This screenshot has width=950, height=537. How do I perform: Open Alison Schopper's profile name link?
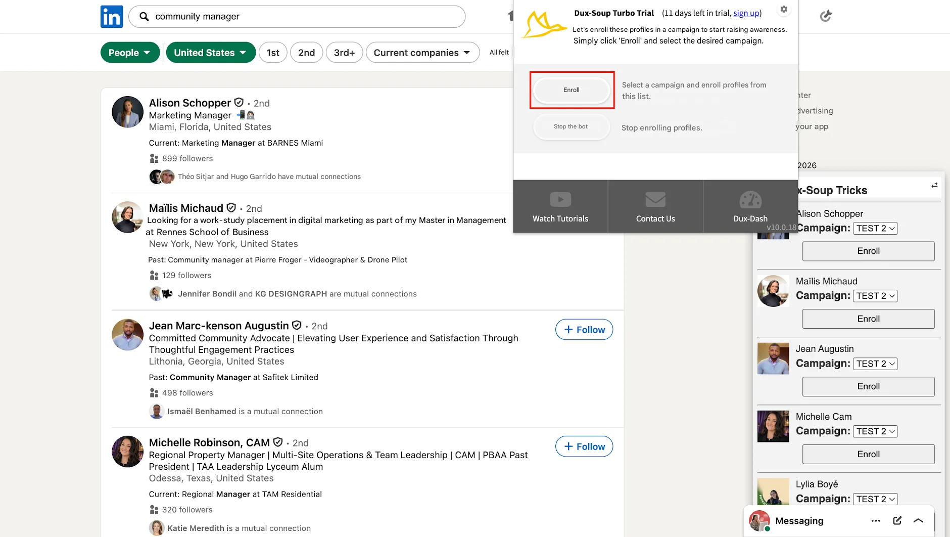click(189, 103)
